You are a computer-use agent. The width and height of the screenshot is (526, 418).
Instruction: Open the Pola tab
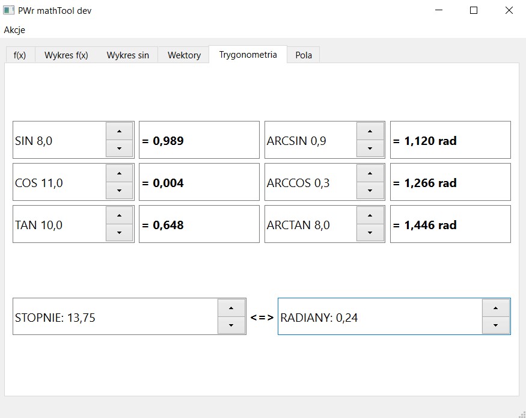304,55
